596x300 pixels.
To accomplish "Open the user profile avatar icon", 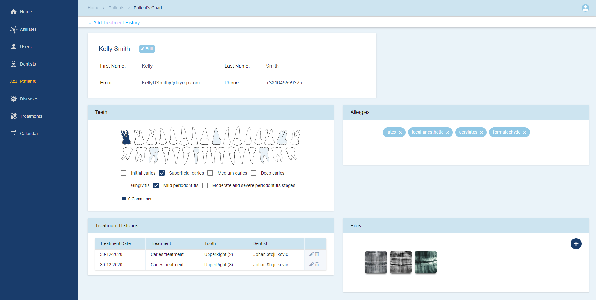I will point(585,8).
